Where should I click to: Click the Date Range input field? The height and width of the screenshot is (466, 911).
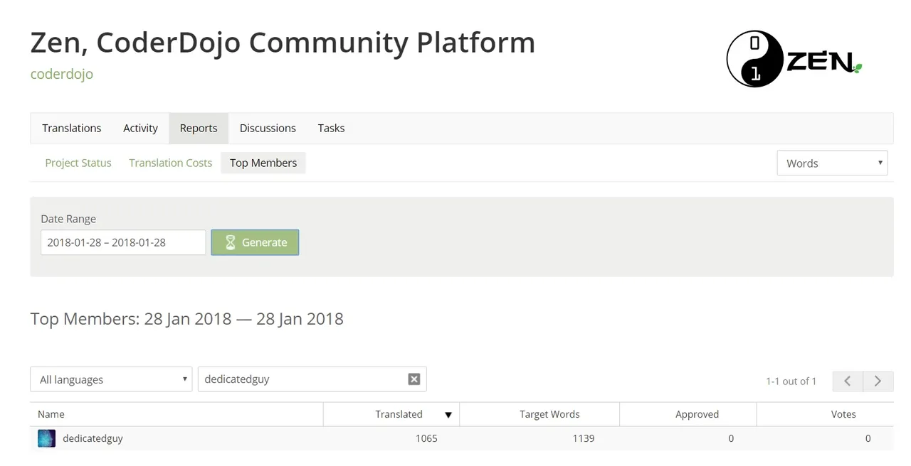coord(123,242)
